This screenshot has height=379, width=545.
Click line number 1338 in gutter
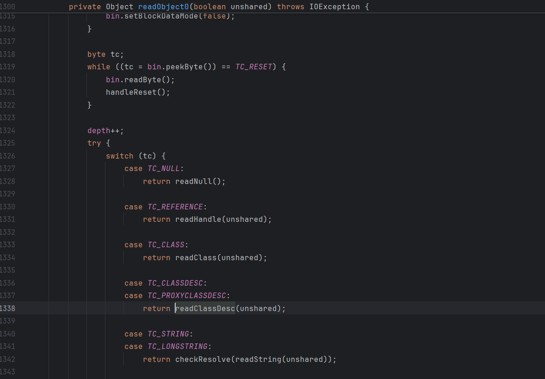(x=7, y=308)
